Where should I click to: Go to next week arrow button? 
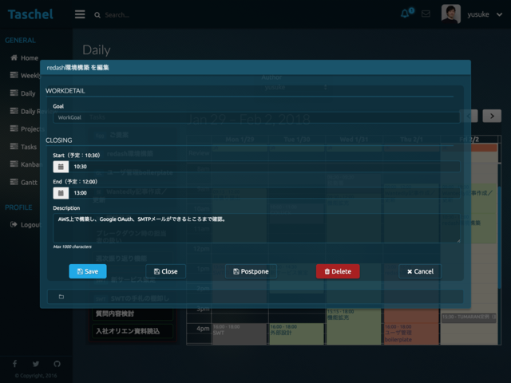493,116
